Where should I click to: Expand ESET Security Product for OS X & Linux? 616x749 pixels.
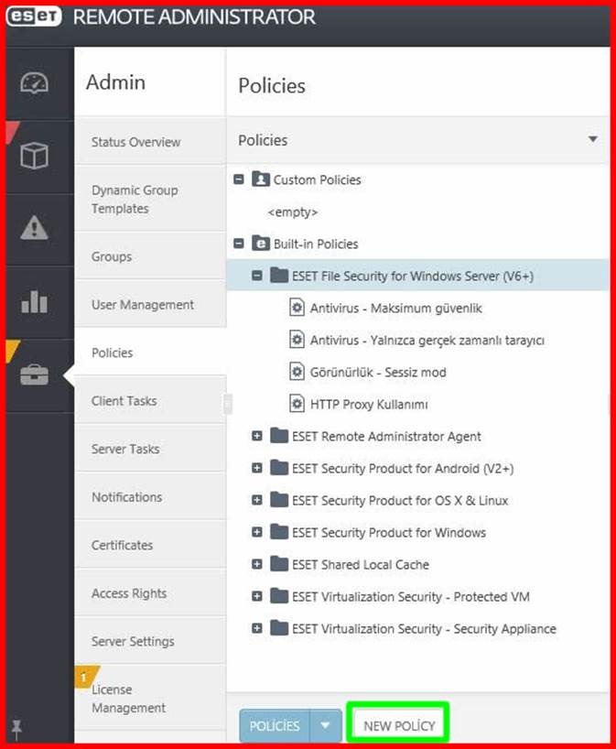tap(257, 500)
